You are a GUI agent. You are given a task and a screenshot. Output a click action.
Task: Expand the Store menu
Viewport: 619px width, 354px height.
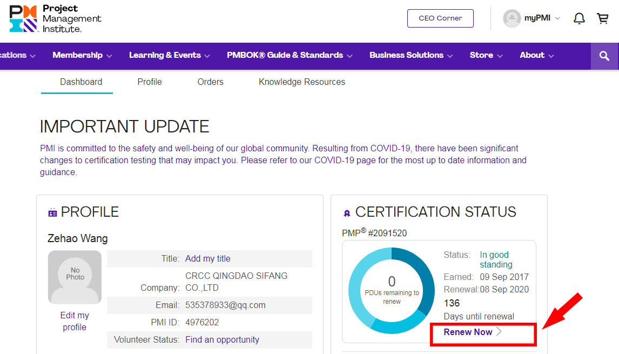pos(486,55)
